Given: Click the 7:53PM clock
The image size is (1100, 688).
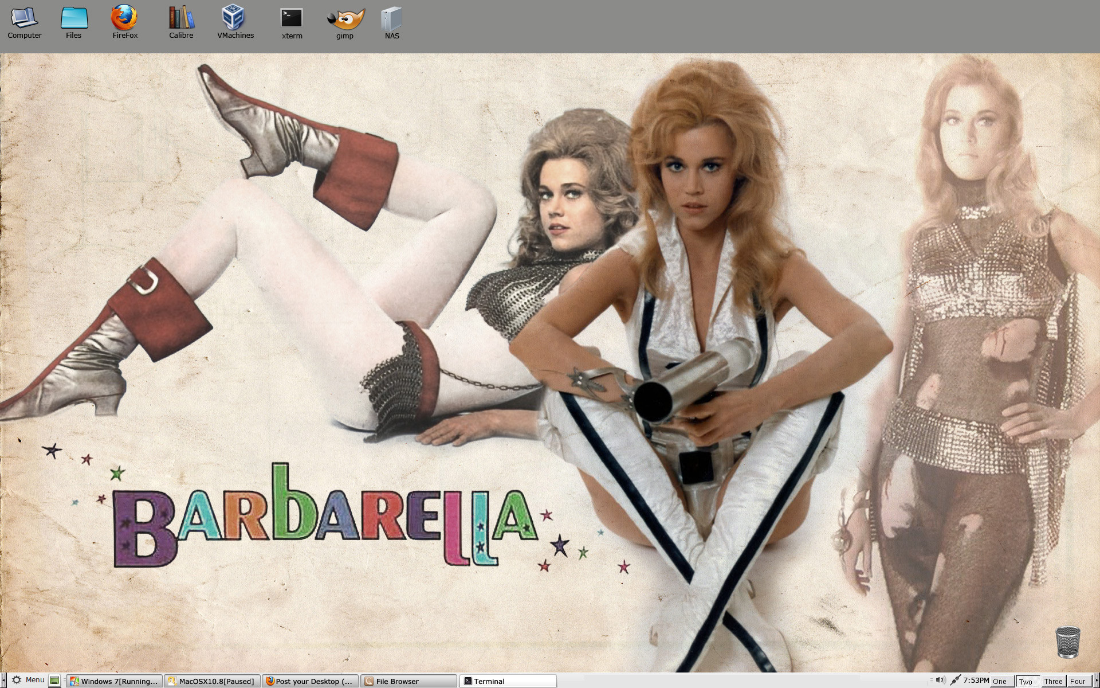Looking at the screenshot, I should (x=976, y=681).
